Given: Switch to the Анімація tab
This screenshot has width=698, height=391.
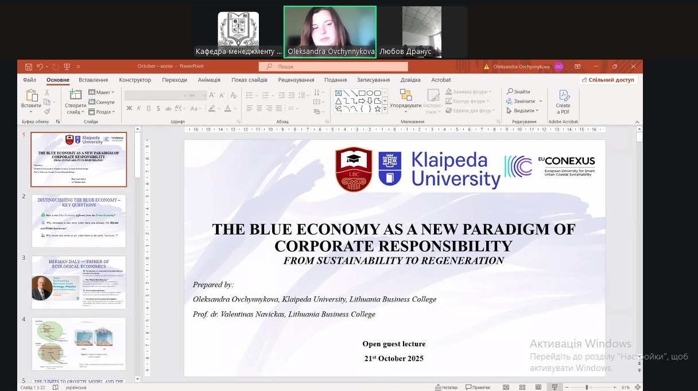Looking at the screenshot, I should pos(209,80).
